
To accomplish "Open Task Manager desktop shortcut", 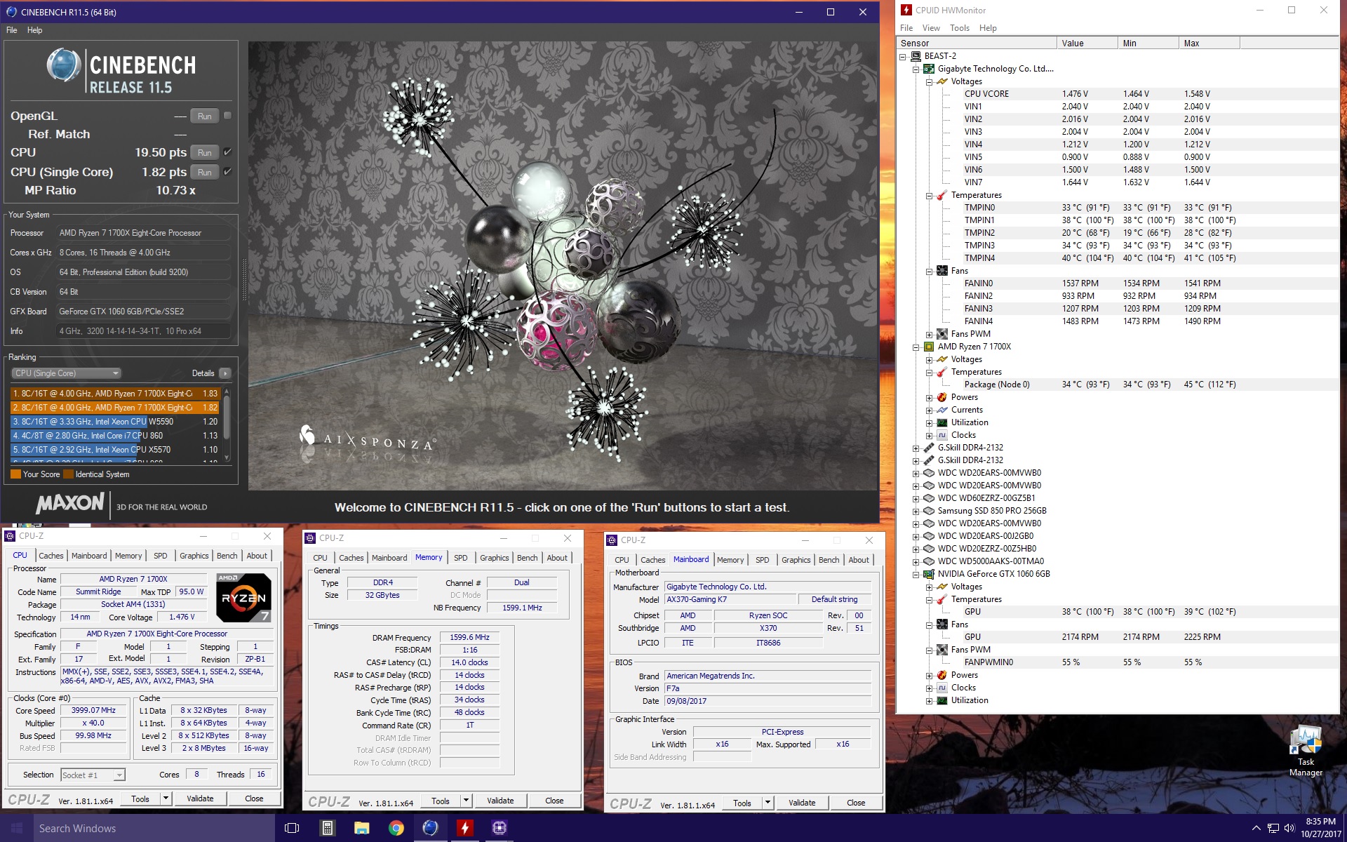I will tap(1305, 751).
